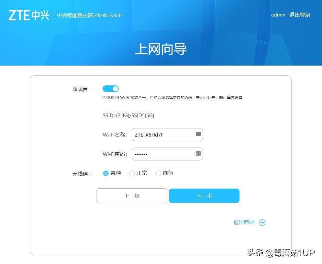Click the autofill icon in Wi-Fi名称 field
Screen dimensions: 322x264
(198, 134)
